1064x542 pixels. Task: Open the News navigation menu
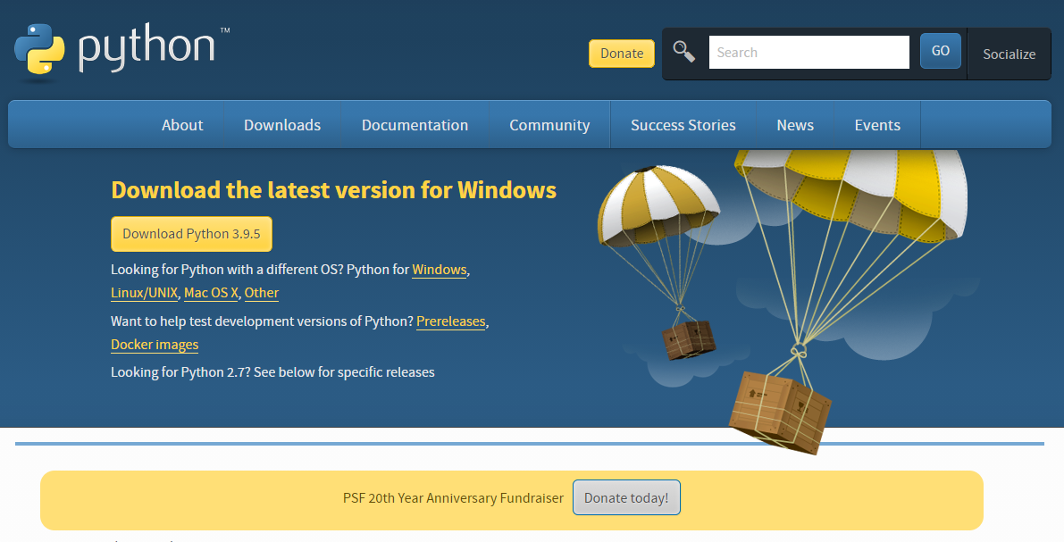(795, 125)
